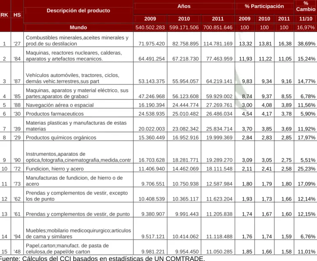The image size is (317, 261).
Task: Click participation value 16,38 for fuels
Action: 285,44
